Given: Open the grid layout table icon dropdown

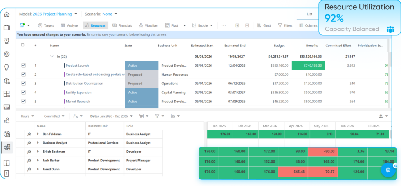Looking at the screenshot, I should pos(144,116).
